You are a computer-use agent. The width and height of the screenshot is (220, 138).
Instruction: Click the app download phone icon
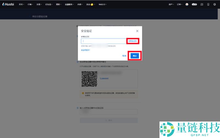208,4
